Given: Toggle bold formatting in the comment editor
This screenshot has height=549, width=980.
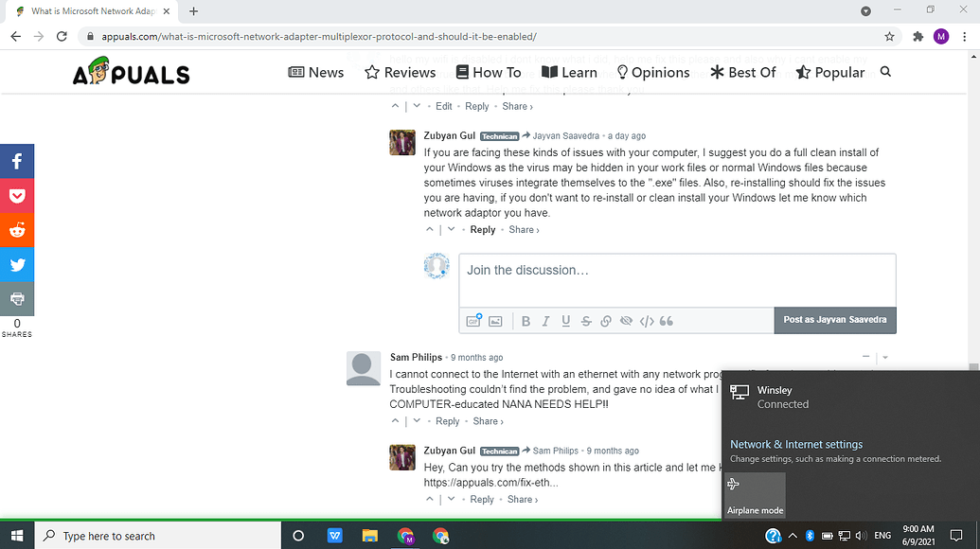Looking at the screenshot, I should point(526,321).
